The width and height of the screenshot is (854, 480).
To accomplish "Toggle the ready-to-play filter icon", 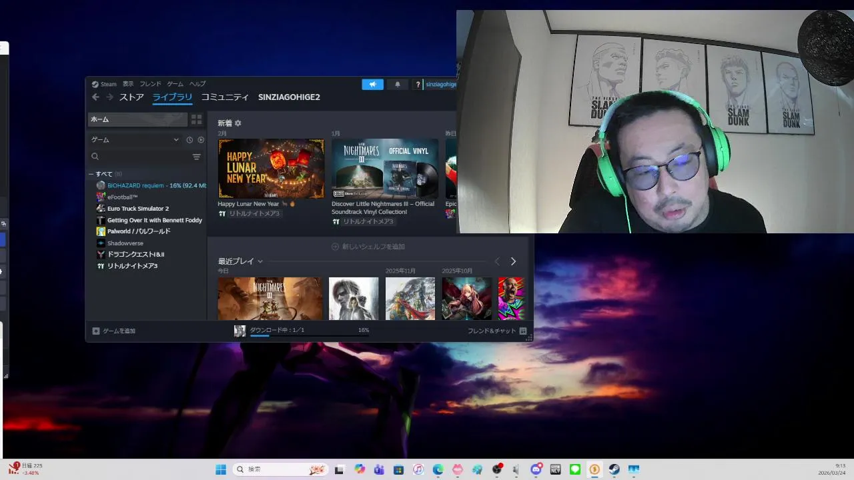I will [x=201, y=140].
